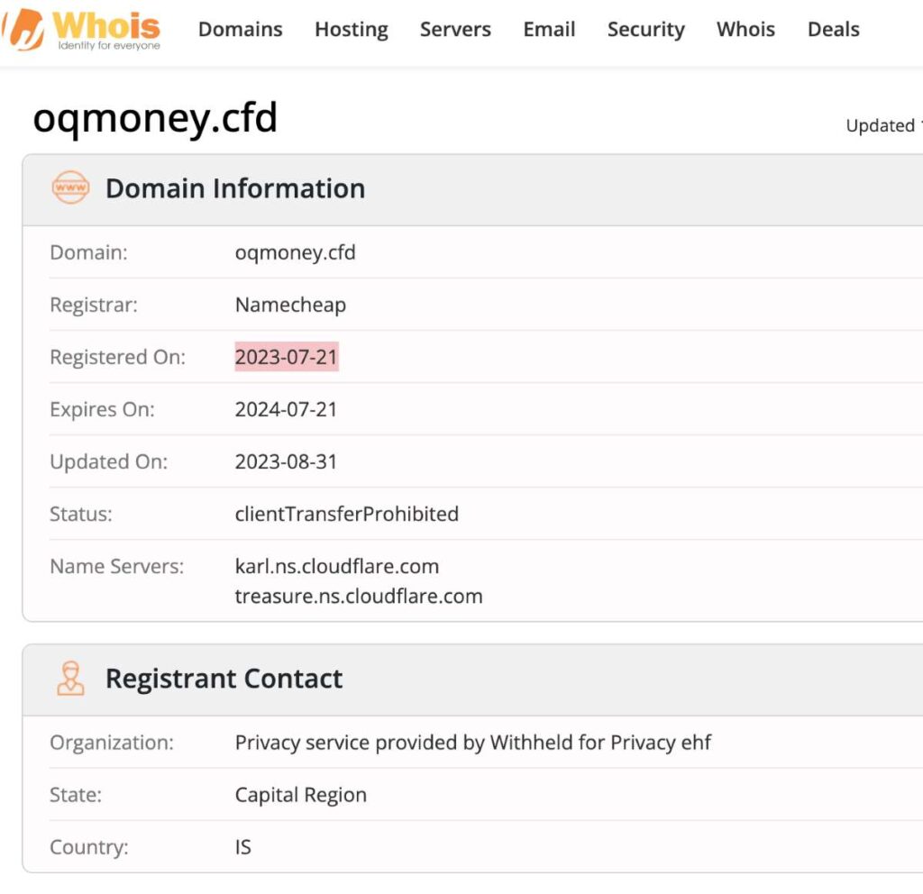Click the contact avatar icon above Organization
Screen dimensions: 923x894
(x=71, y=678)
